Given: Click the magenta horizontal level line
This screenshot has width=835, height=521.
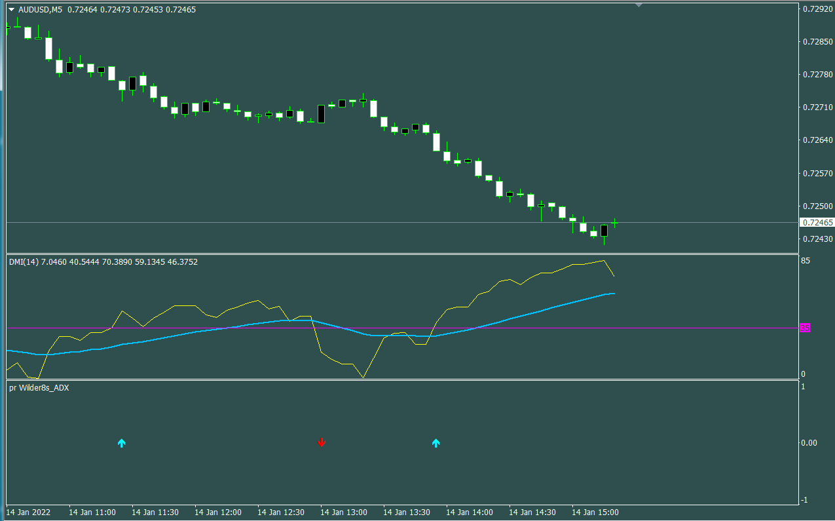Looking at the screenshot, I should click(x=403, y=328).
